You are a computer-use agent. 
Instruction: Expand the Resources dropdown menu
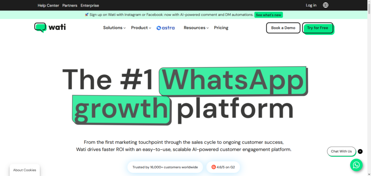(x=196, y=28)
